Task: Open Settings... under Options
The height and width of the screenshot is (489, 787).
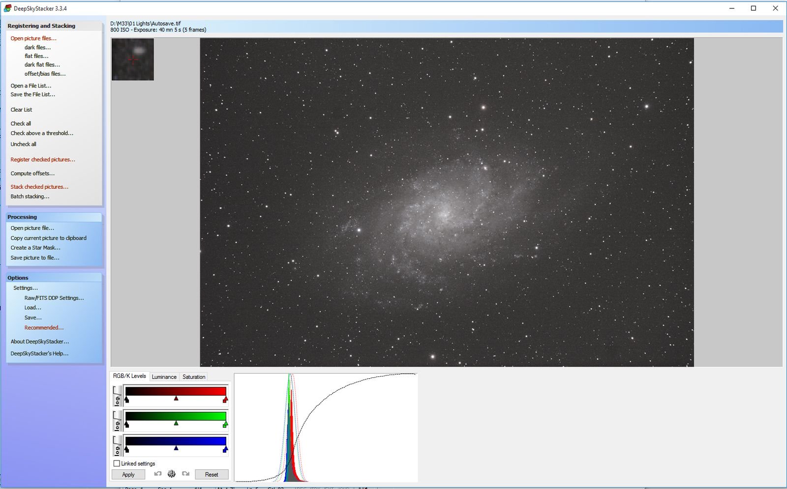Action: coord(26,288)
